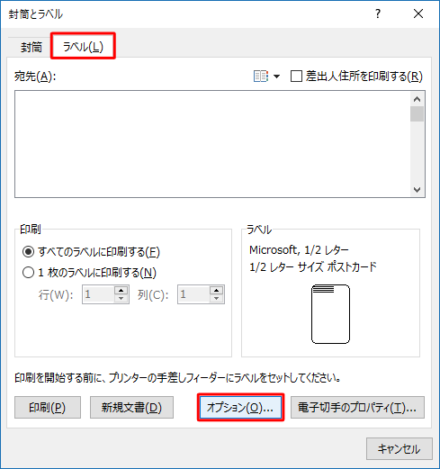This screenshot has height=469, width=440.
Task: Select すべてのラベルに印刷する radio button
Action: pyautogui.click(x=28, y=252)
